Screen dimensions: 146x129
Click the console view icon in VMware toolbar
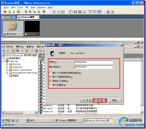click(99, 12)
